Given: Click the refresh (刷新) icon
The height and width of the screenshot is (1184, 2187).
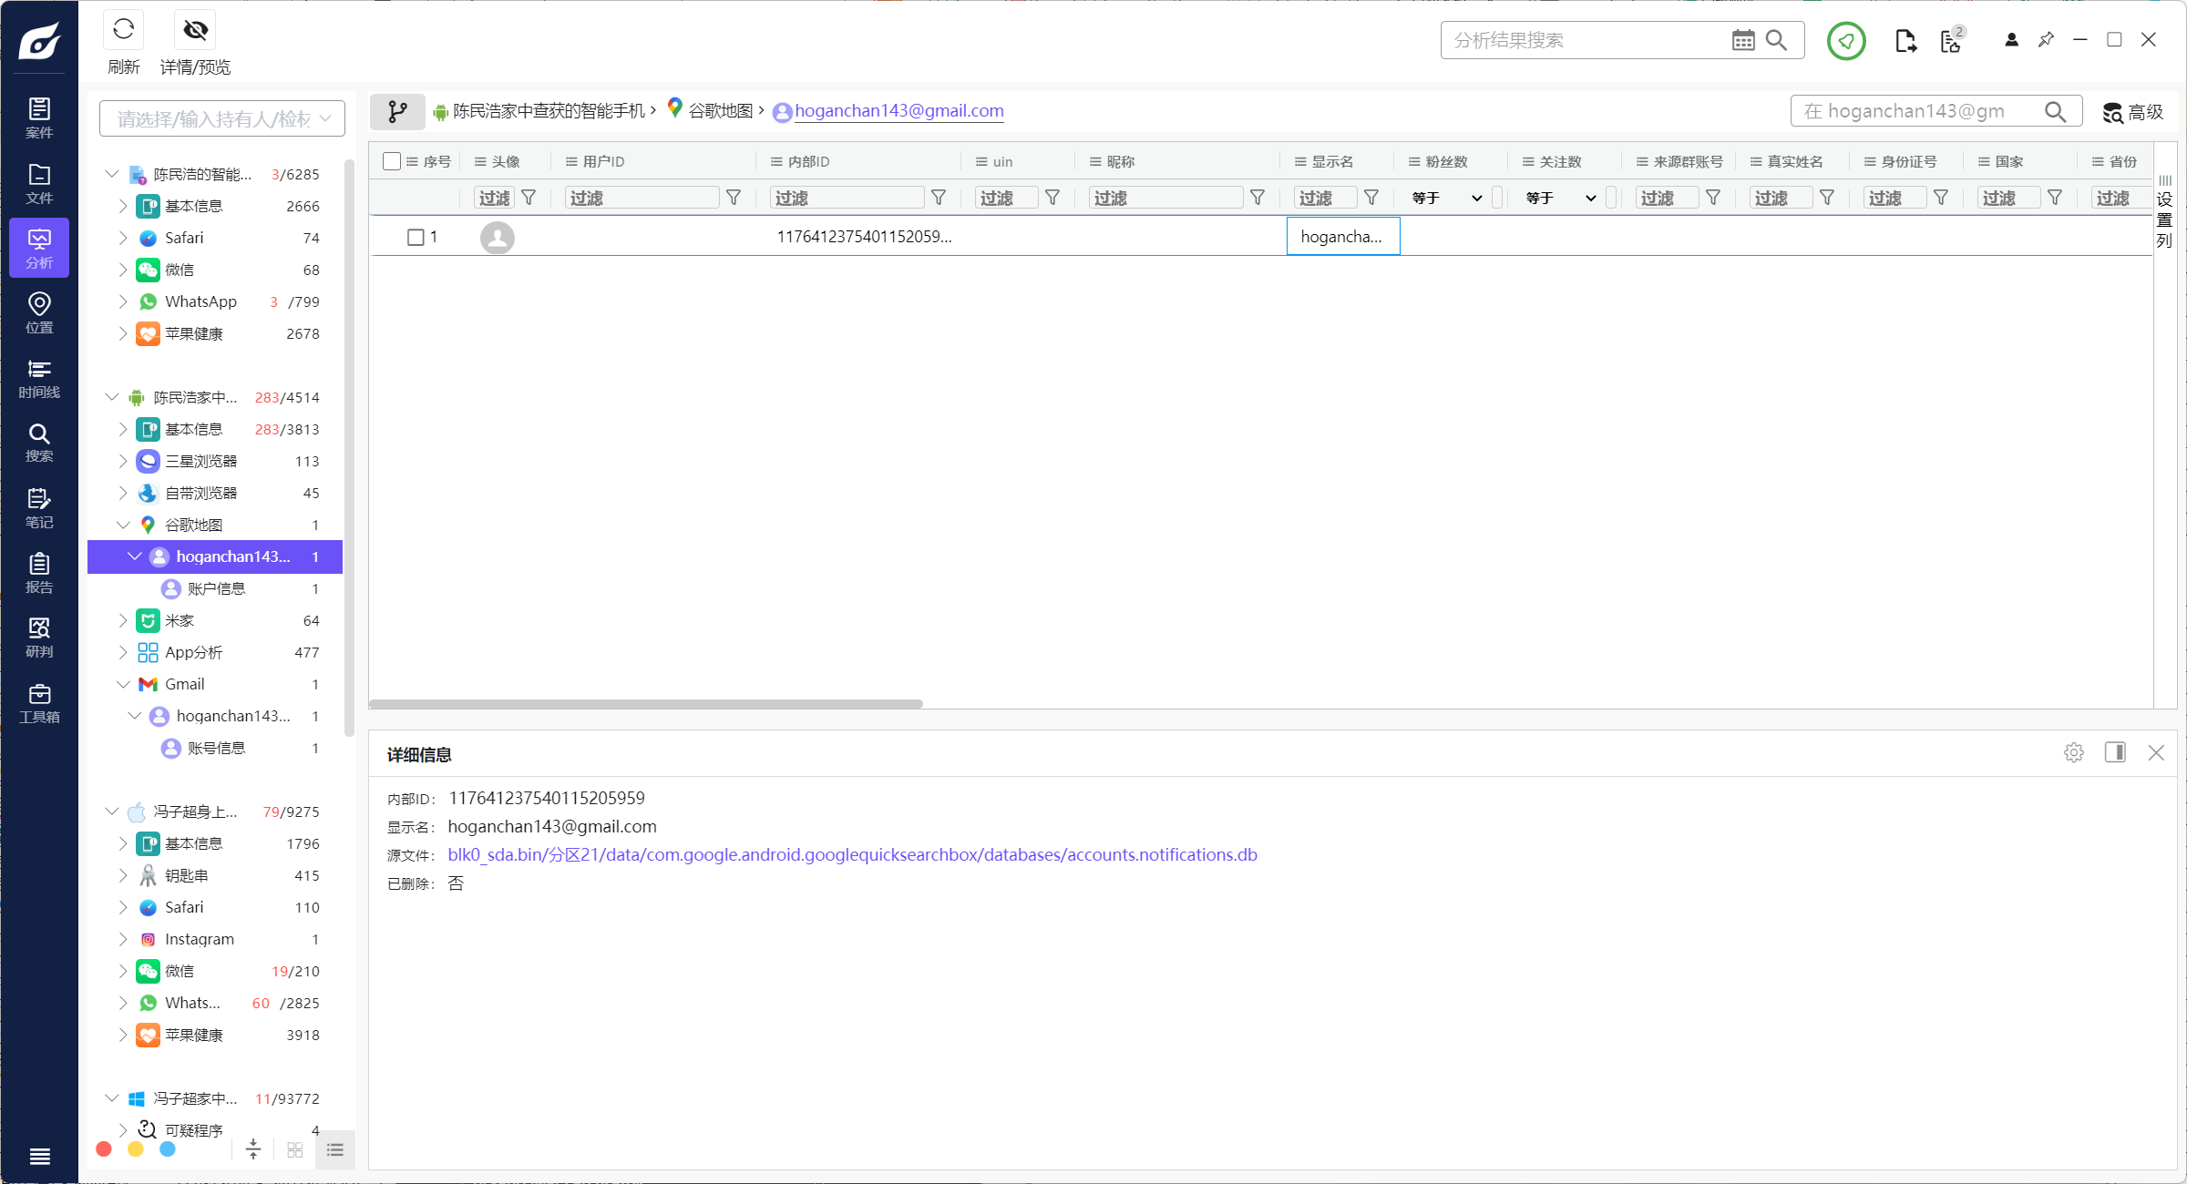Looking at the screenshot, I should [x=123, y=30].
